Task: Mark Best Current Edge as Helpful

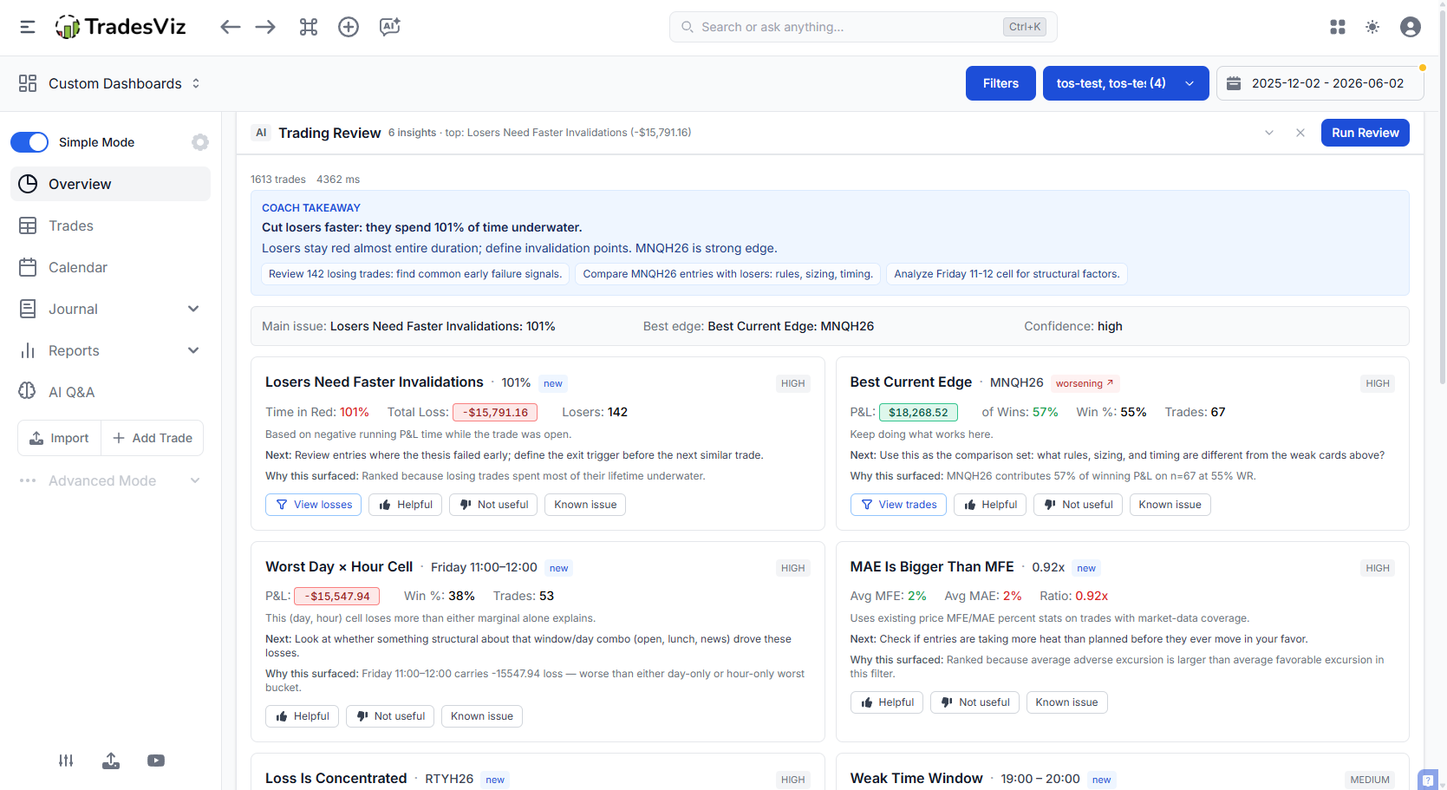Action: pos(990,505)
